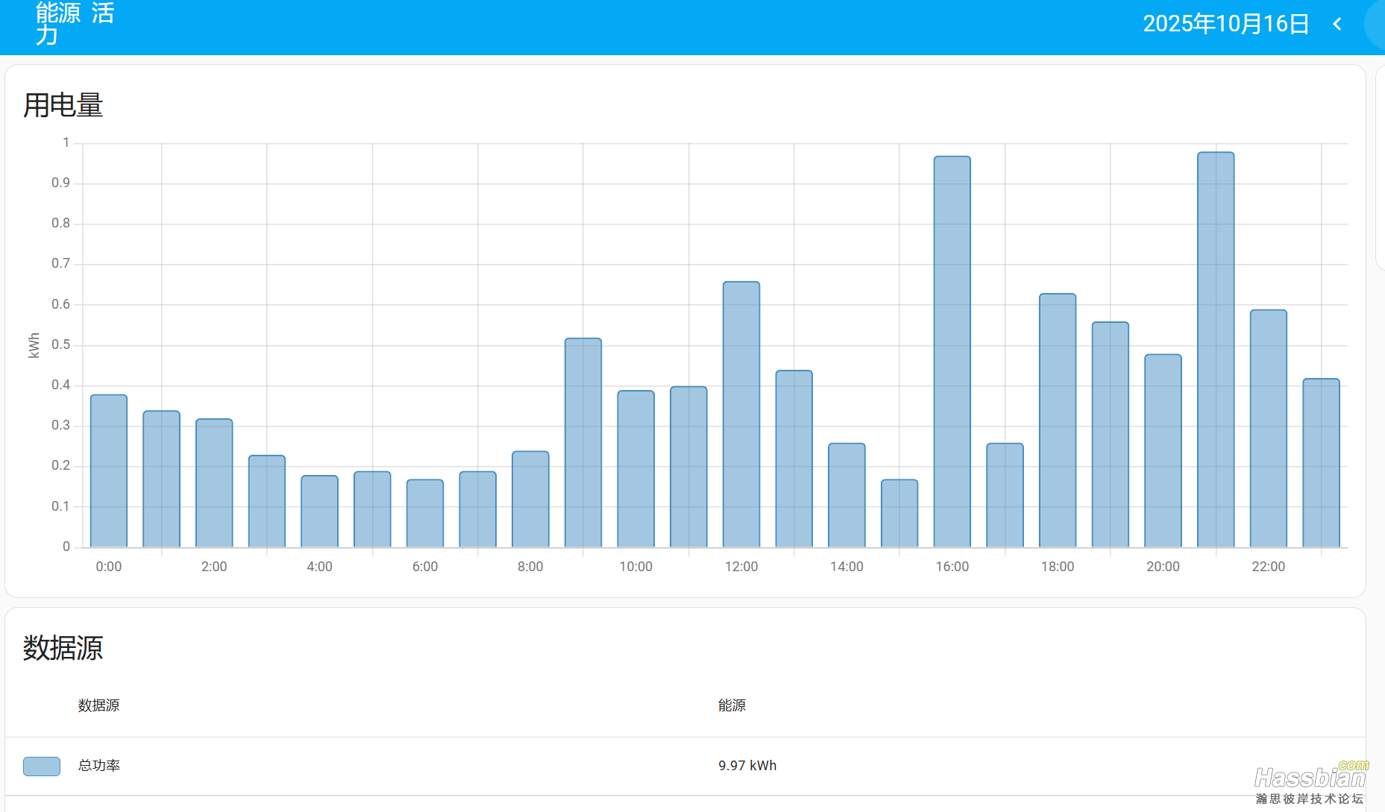Select the short 15:00 usage bar
Screen dimensions: 1385x812
point(899,514)
